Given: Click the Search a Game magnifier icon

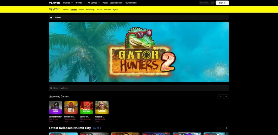Looking at the screenshot, I should click(x=51, y=88).
